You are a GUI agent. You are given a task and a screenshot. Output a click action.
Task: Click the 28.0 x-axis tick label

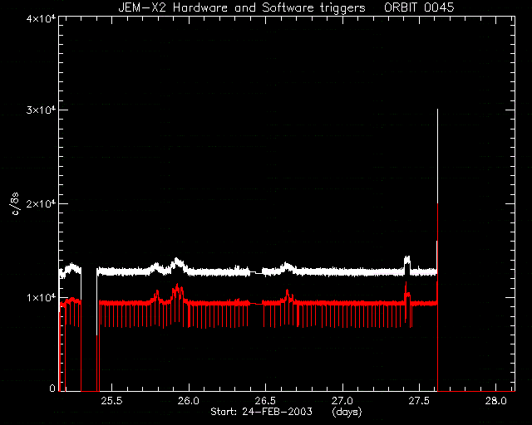[x=496, y=401]
